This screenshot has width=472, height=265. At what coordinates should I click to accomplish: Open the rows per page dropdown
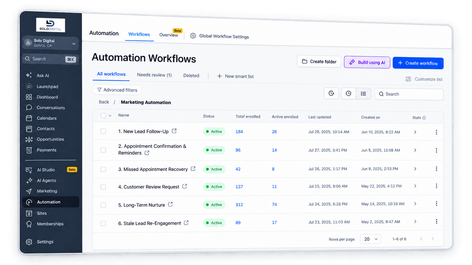(x=370, y=239)
